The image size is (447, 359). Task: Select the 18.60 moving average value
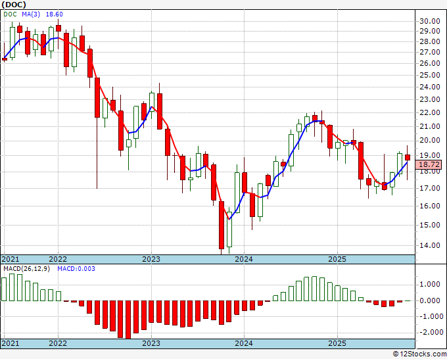(x=55, y=14)
